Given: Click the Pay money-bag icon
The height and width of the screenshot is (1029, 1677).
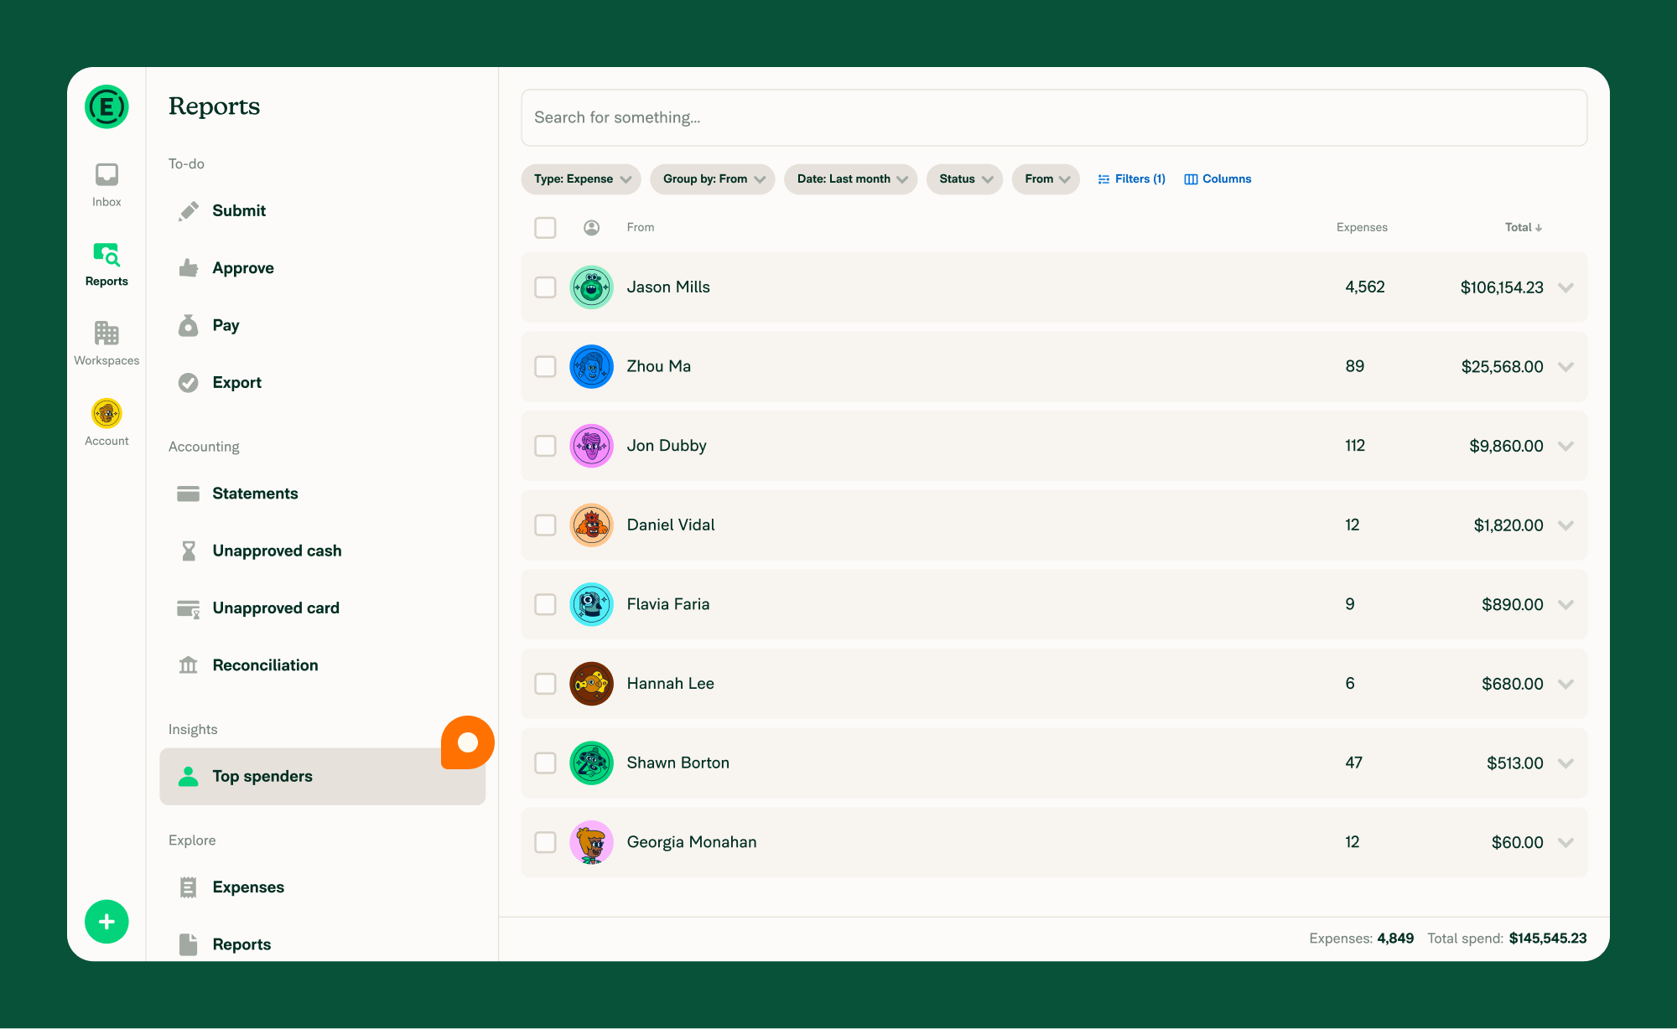Looking at the screenshot, I should coord(189,325).
